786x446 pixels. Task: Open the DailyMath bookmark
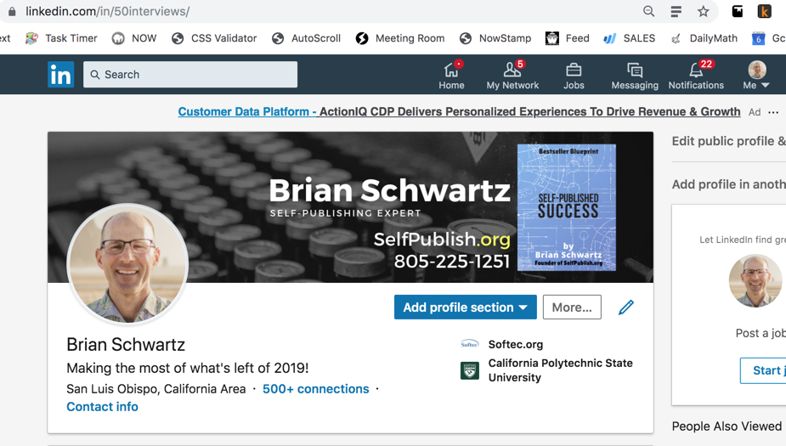pyautogui.click(x=704, y=38)
